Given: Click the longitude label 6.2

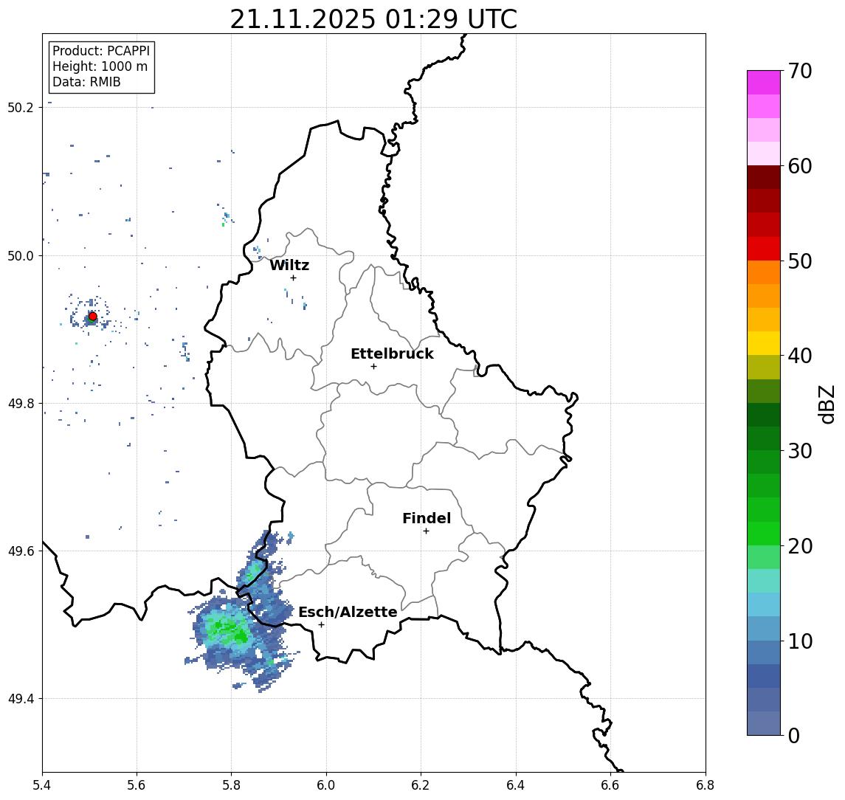Looking at the screenshot, I should [421, 785].
